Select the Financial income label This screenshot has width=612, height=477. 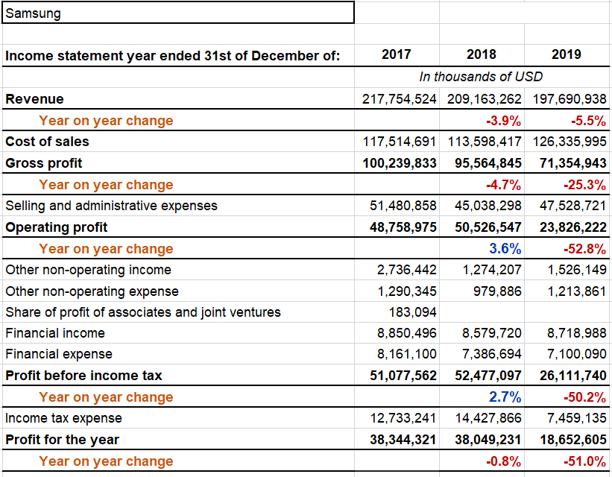[x=55, y=333]
